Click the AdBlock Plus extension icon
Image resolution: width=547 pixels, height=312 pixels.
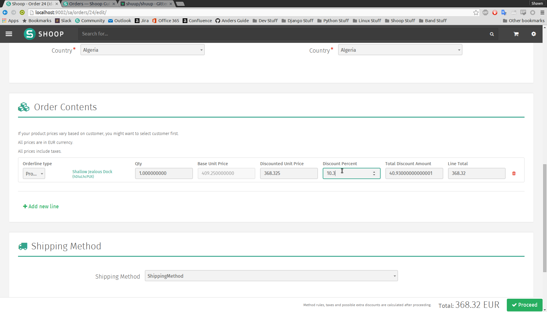[x=485, y=12]
